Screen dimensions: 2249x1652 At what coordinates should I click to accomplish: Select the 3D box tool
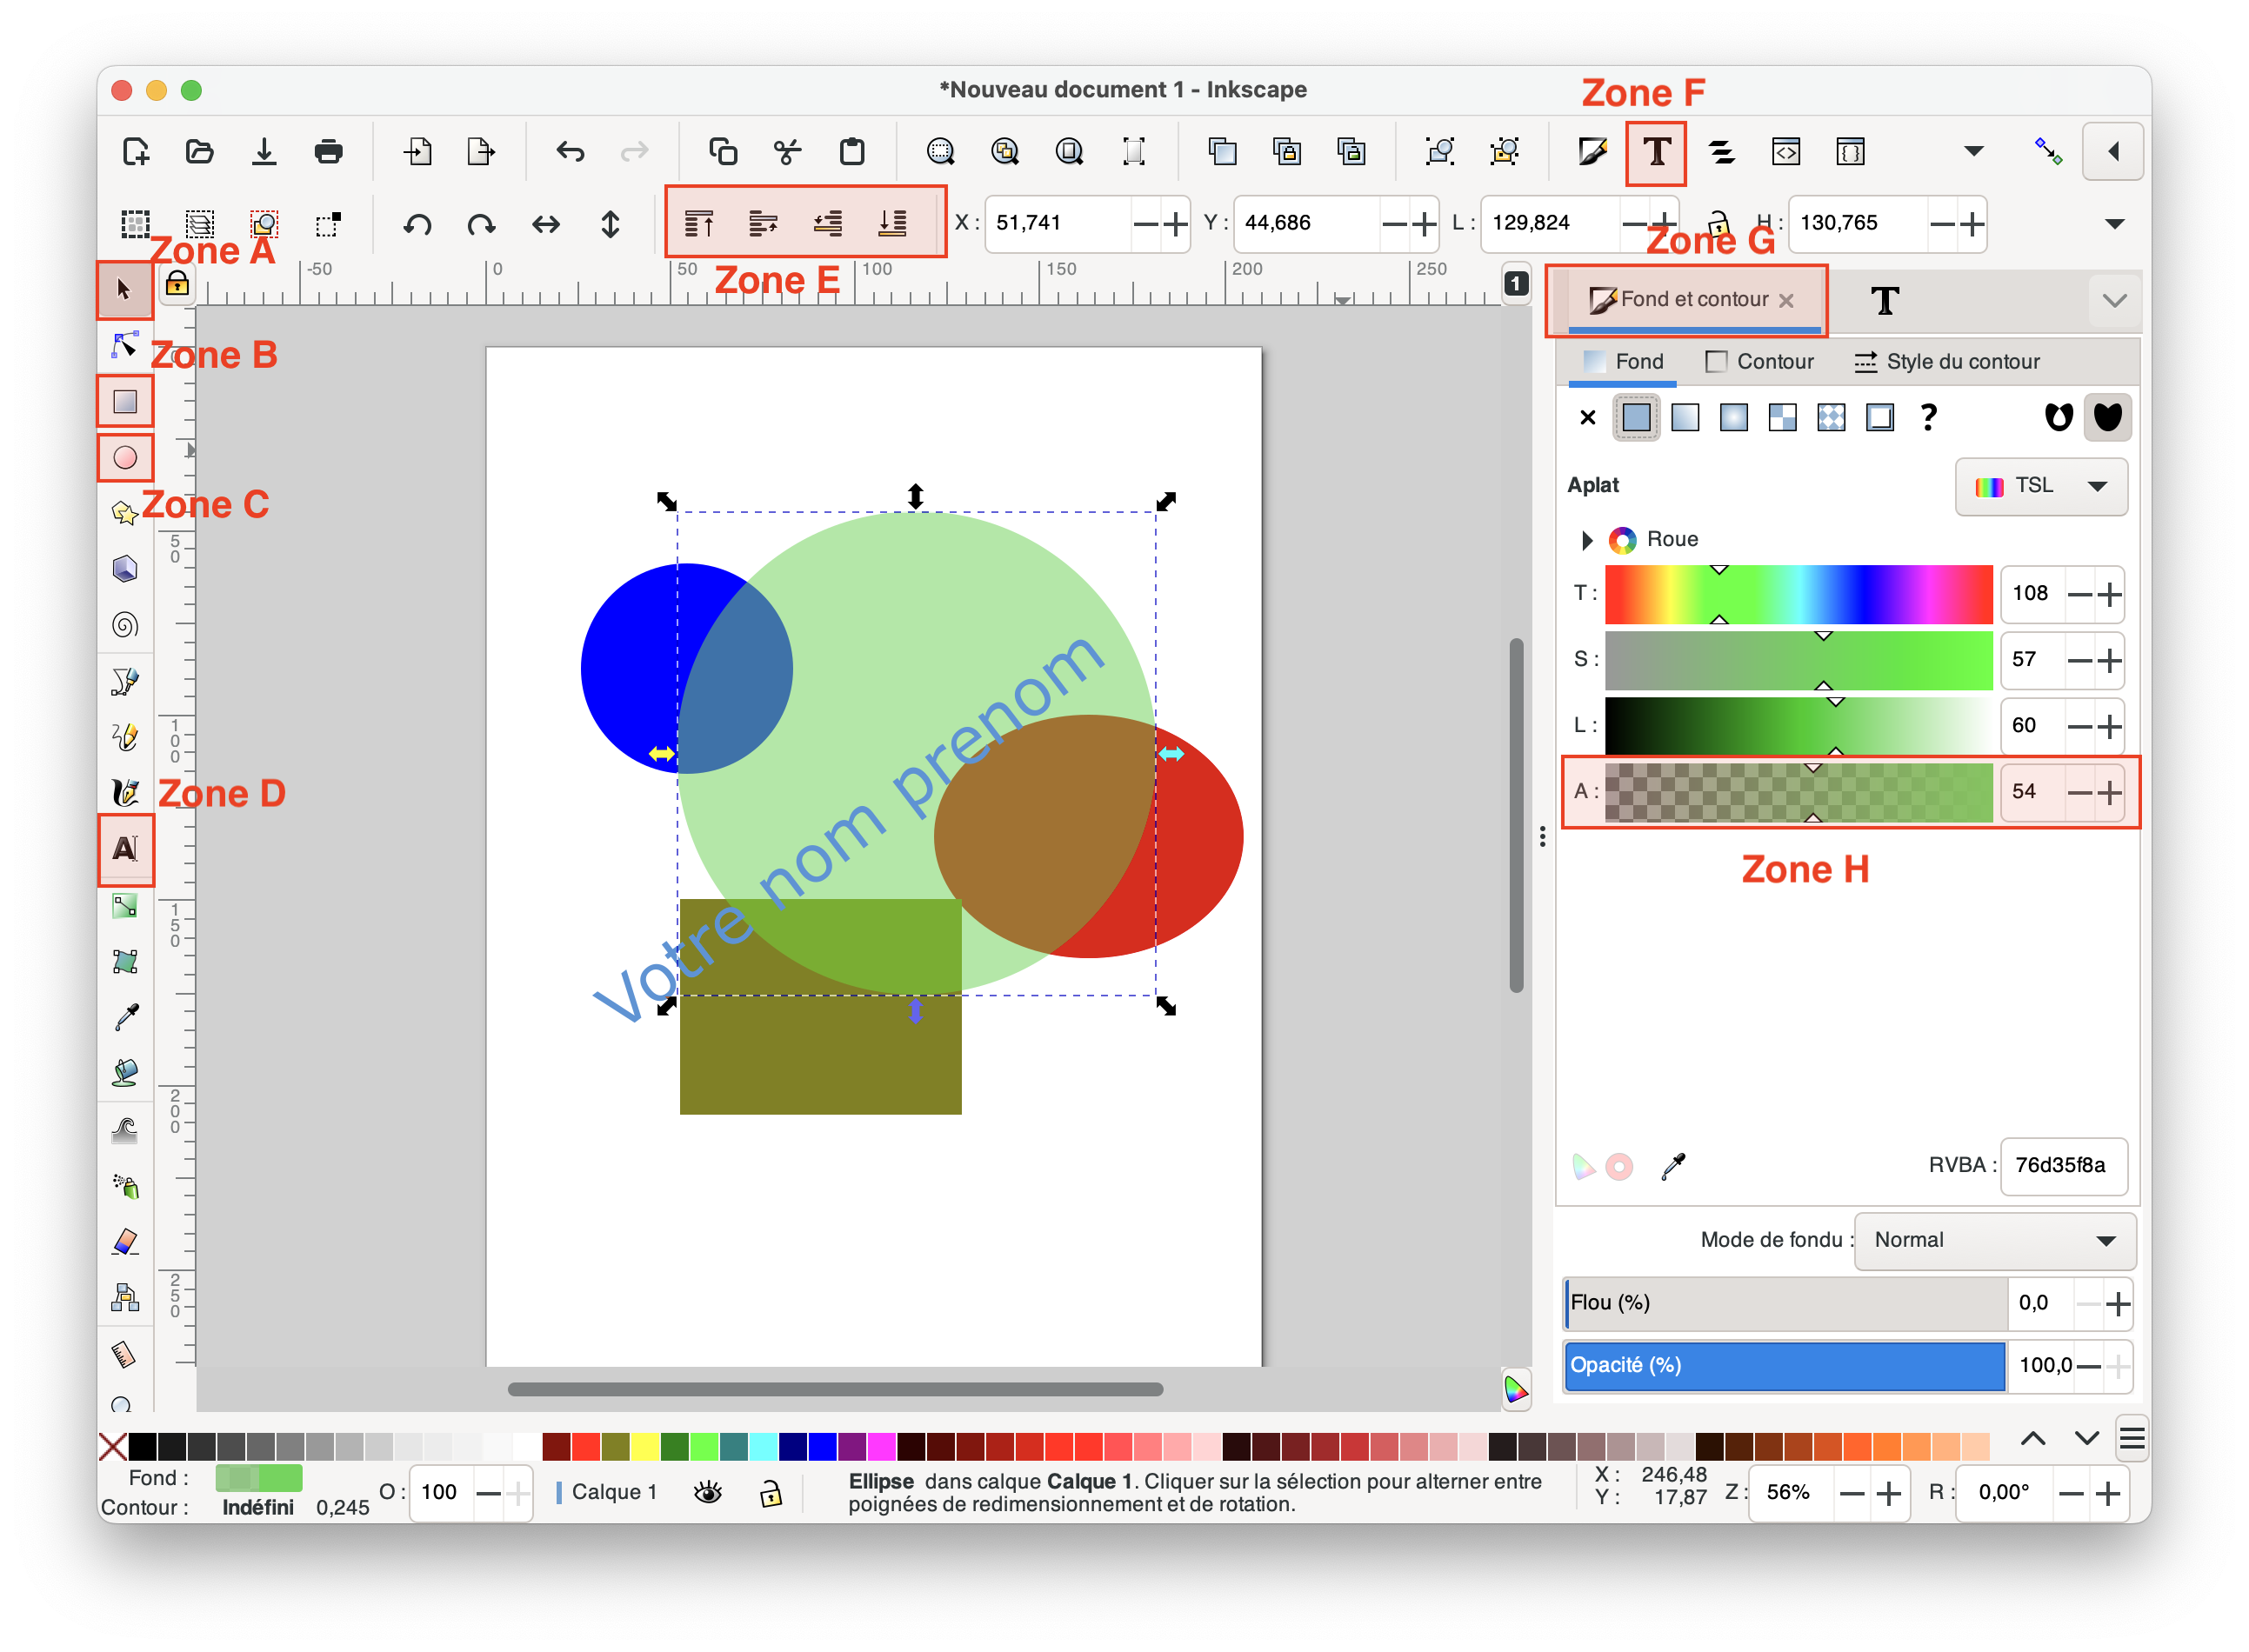[x=124, y=569]
